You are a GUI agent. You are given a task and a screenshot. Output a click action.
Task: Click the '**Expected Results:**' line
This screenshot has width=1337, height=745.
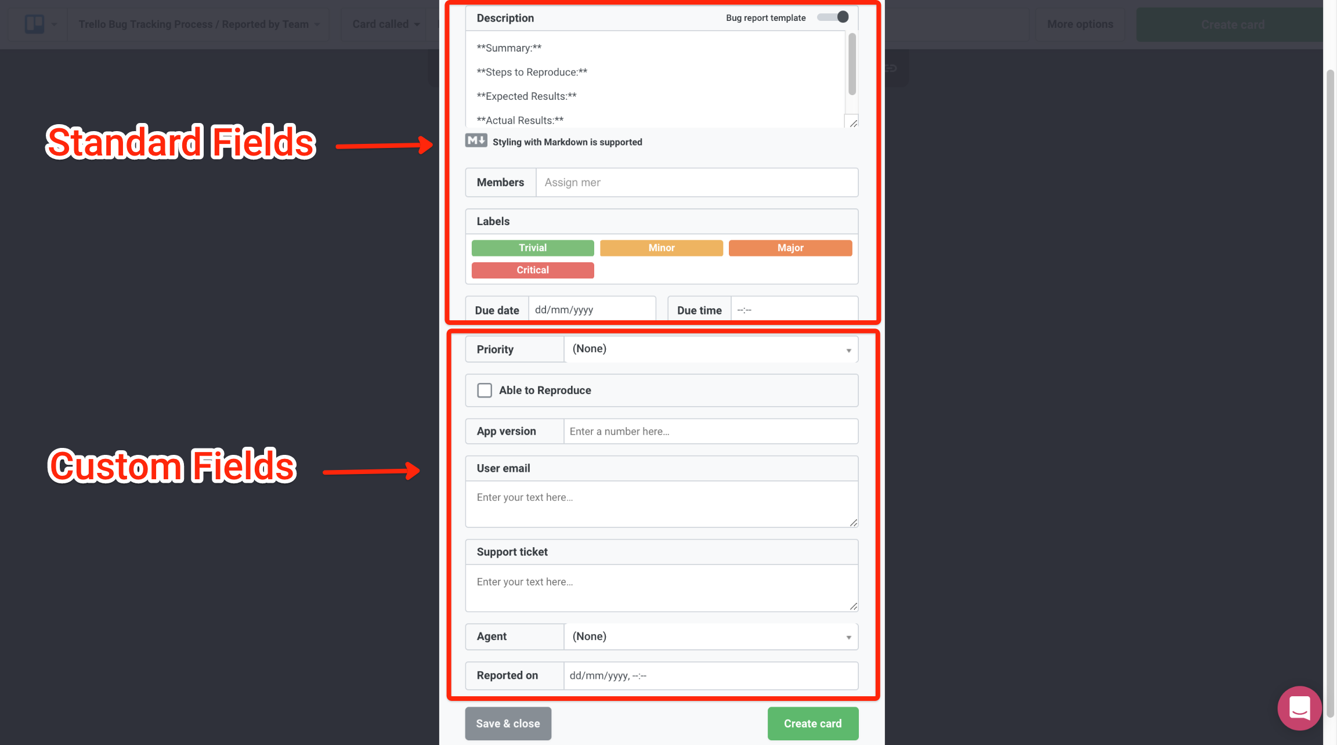point(527,96)
